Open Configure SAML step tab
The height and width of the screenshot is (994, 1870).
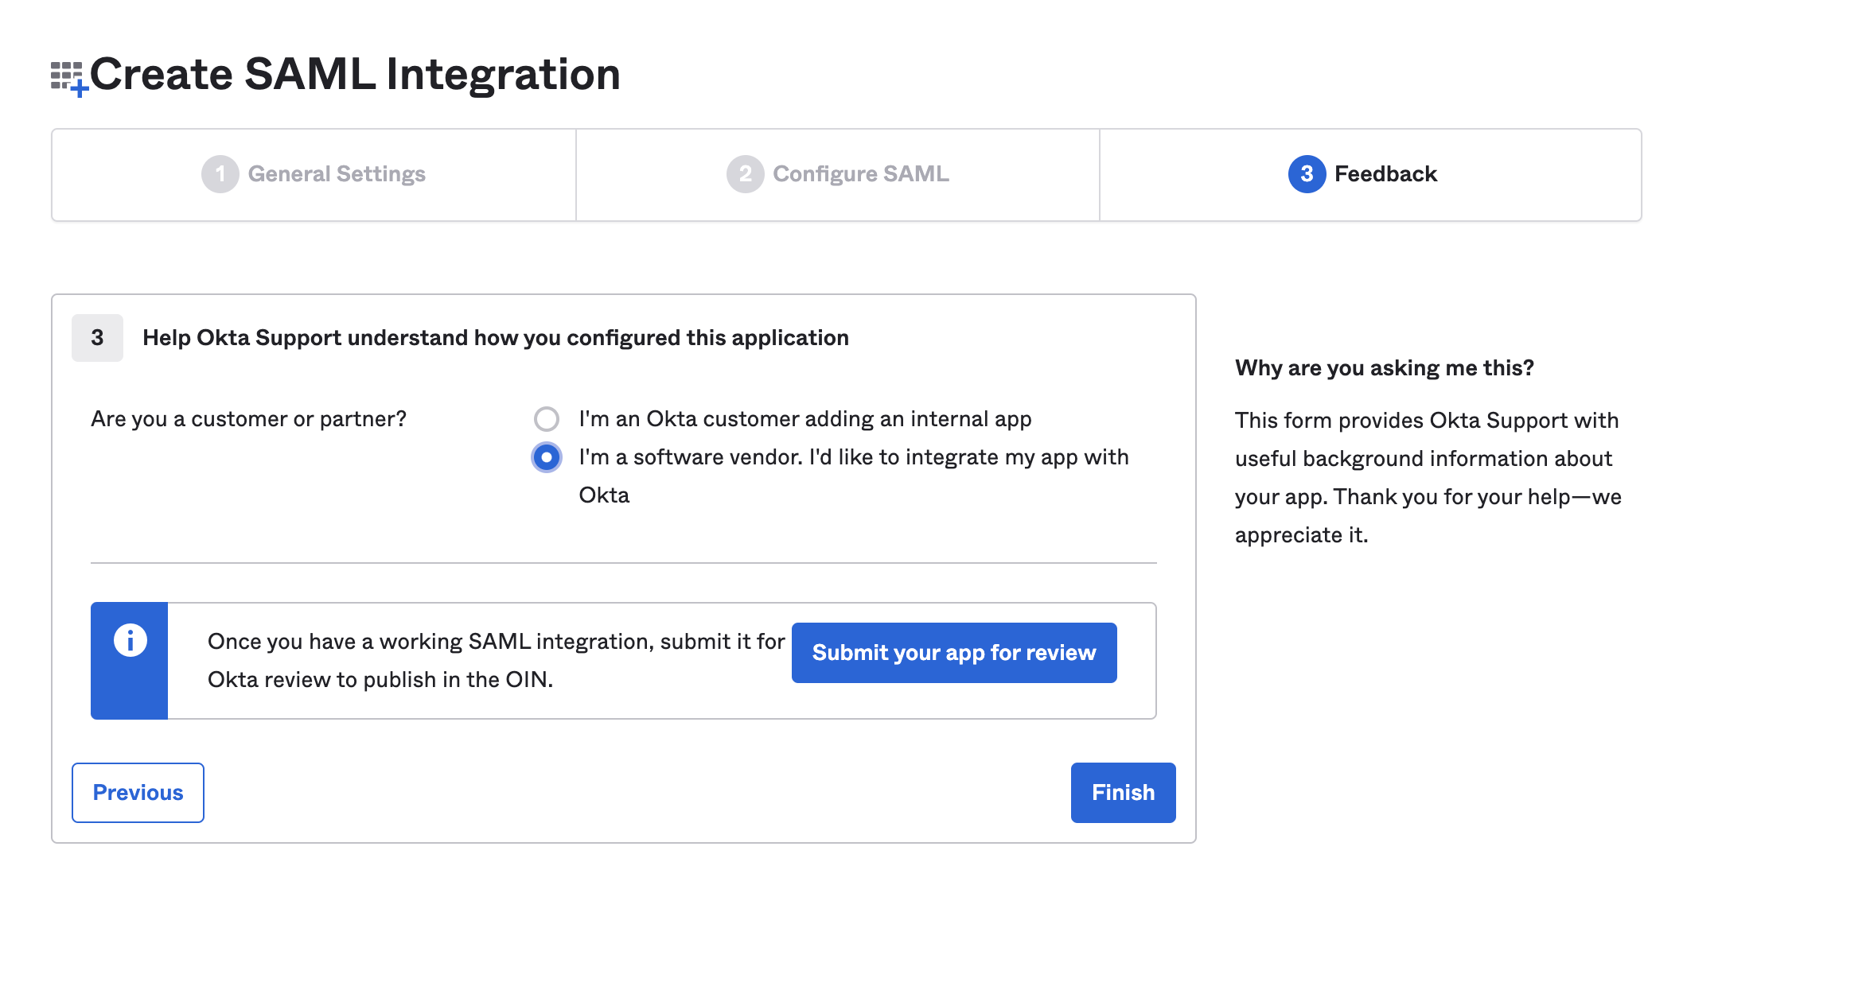[x=860, y=174]
